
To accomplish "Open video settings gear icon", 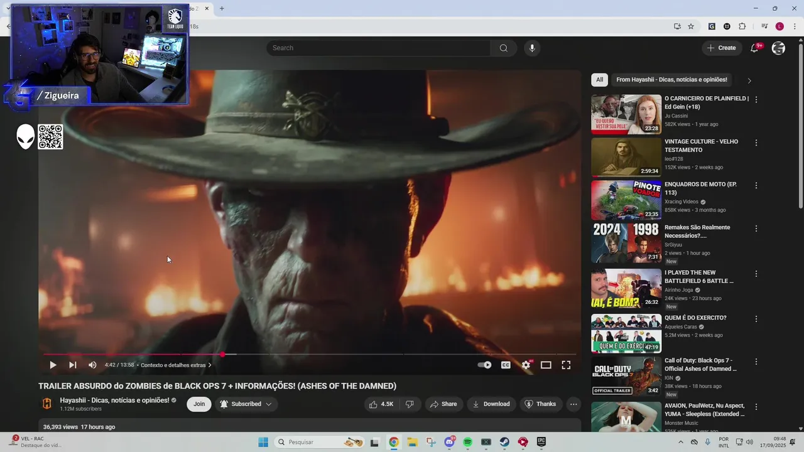I will point(526,365).
